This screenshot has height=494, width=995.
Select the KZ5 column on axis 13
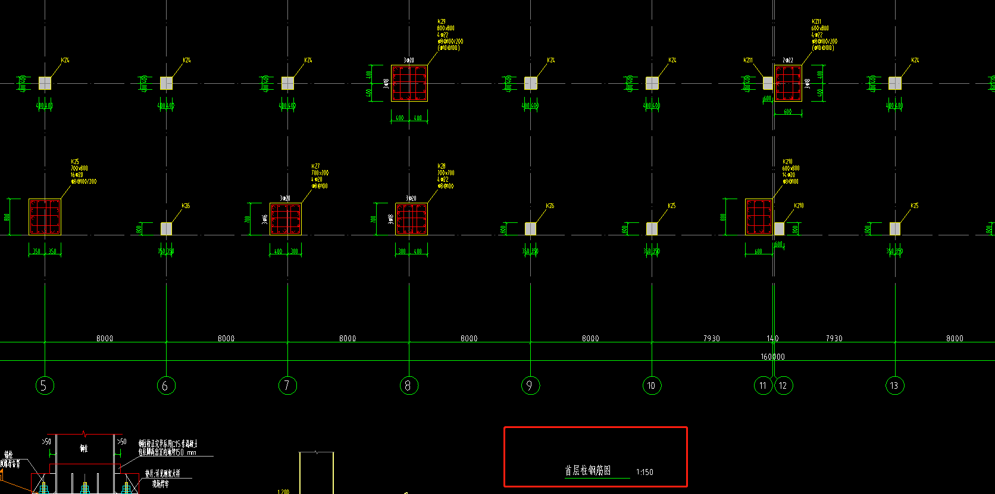tap(894, 229)
